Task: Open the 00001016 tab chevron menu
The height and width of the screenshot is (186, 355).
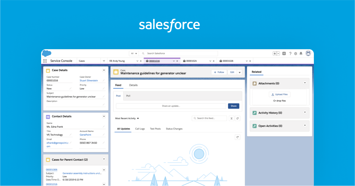Action: pos(174,61)
